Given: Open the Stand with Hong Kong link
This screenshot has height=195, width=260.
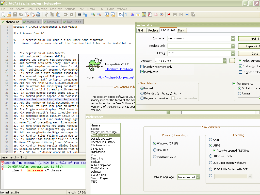Looking at the screenshot, I should click(119, 69).
